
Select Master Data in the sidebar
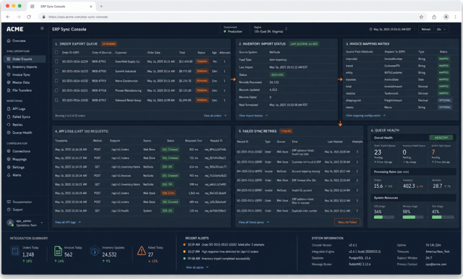21,82
